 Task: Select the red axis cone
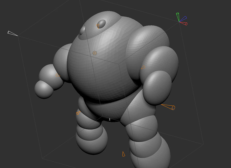tap(184, 23)
